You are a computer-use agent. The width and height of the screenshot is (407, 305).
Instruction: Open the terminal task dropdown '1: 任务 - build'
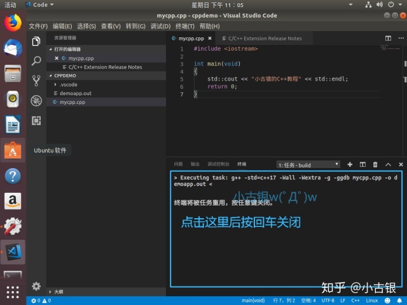308,165
